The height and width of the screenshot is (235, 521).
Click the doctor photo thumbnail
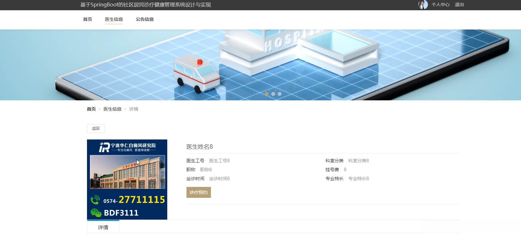127,180
